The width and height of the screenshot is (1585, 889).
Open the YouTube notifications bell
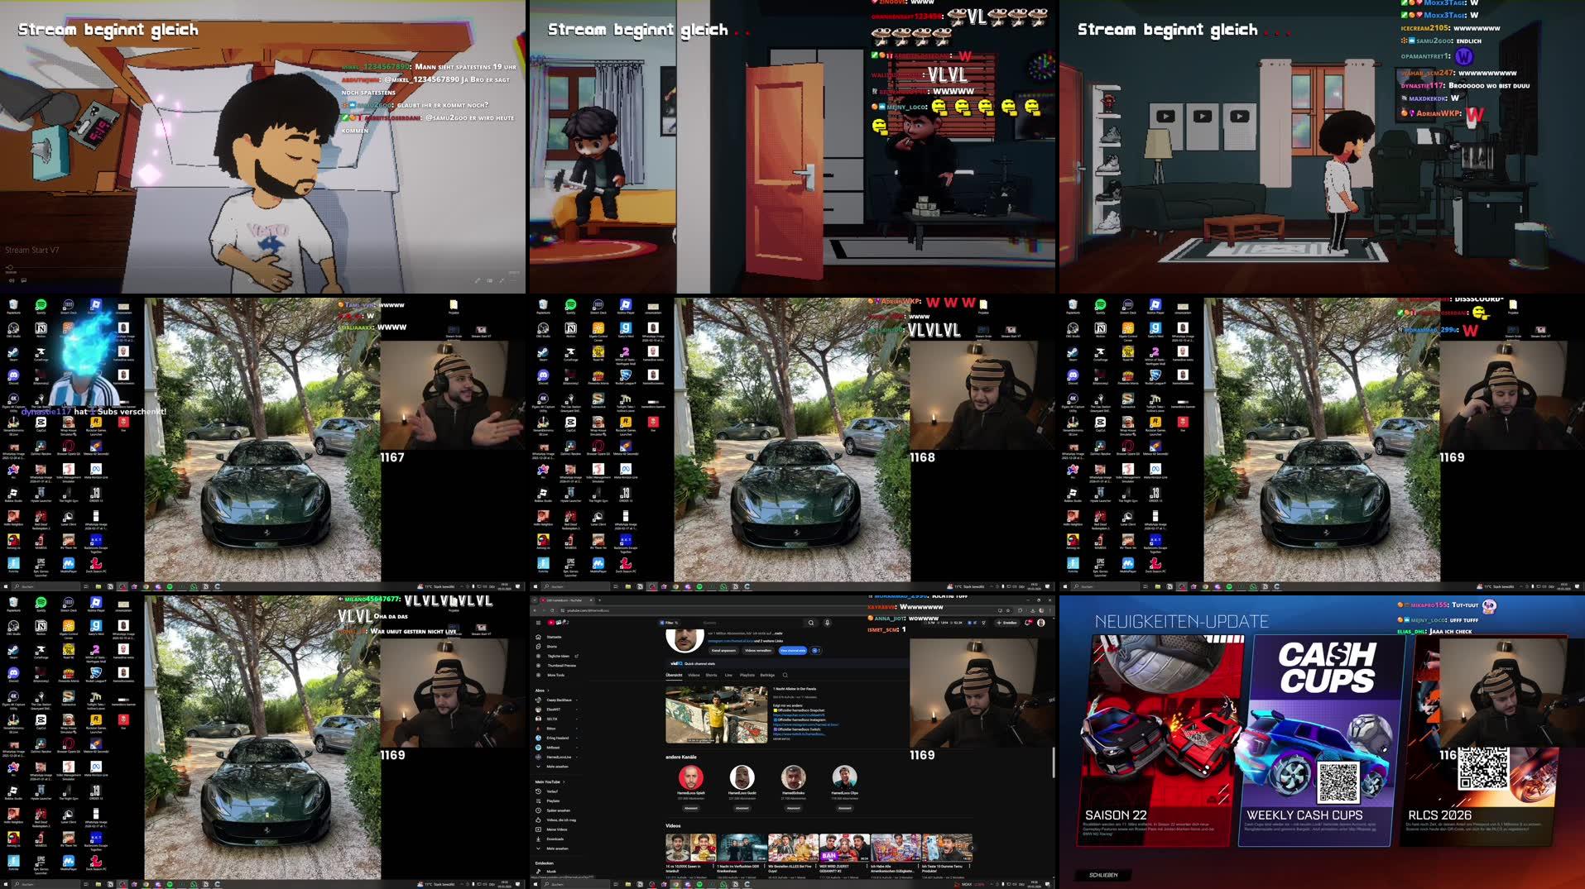1028,623
